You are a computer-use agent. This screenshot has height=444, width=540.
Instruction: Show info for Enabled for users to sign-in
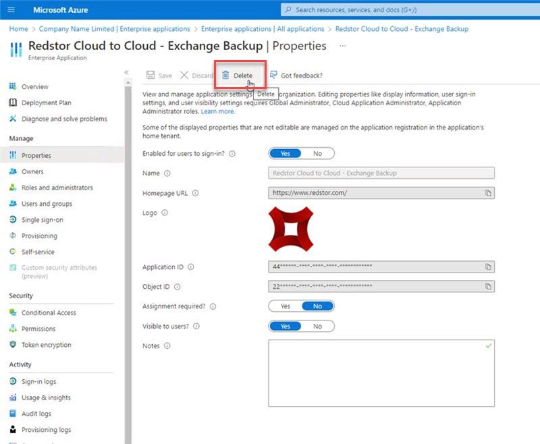[232, 154]
